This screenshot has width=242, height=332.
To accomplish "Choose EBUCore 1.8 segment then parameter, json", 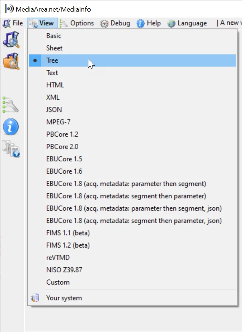I will click(132, 220).
